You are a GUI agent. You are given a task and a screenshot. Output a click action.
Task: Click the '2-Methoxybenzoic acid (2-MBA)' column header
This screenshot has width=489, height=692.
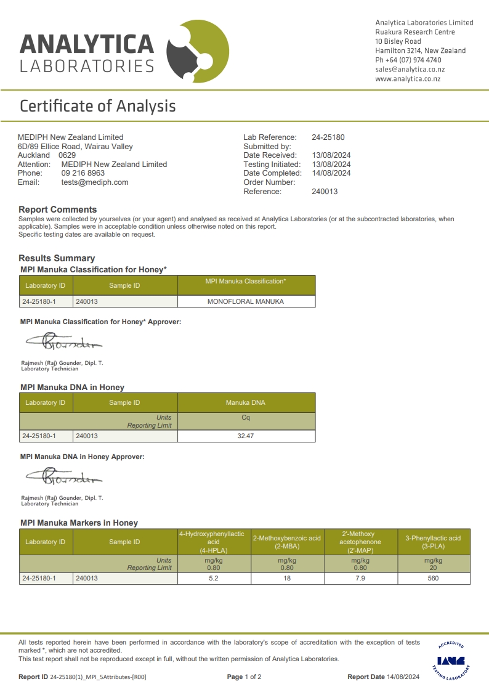tap(287, 542)
